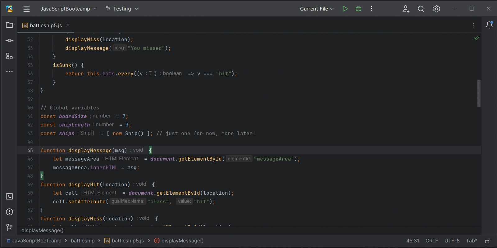This screenshot has width=497, height=248.
Task: Open the Testing branch dropdown
Action: click(x=122, y=9)
